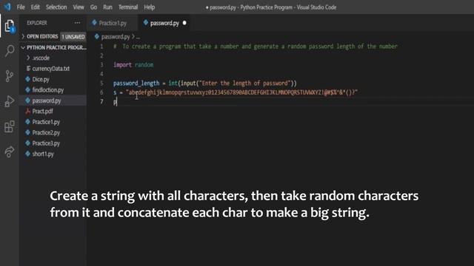The image size is (474, 266).
Task: Expand the .vscode folder
Action: point(28,58)
